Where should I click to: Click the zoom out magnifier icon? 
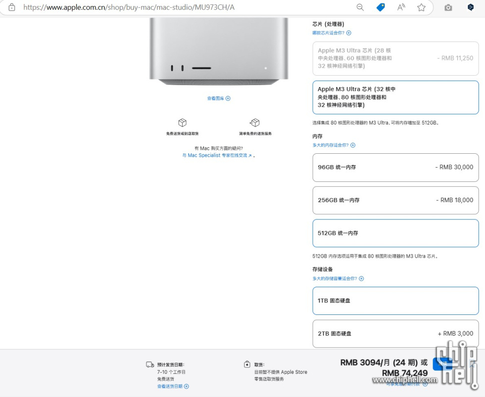click(x=360, y=7)
